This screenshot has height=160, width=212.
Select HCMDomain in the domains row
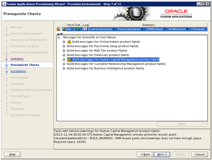(x=177, y=29)
